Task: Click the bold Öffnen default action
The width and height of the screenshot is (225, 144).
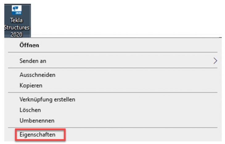Action: click(29, 45)
